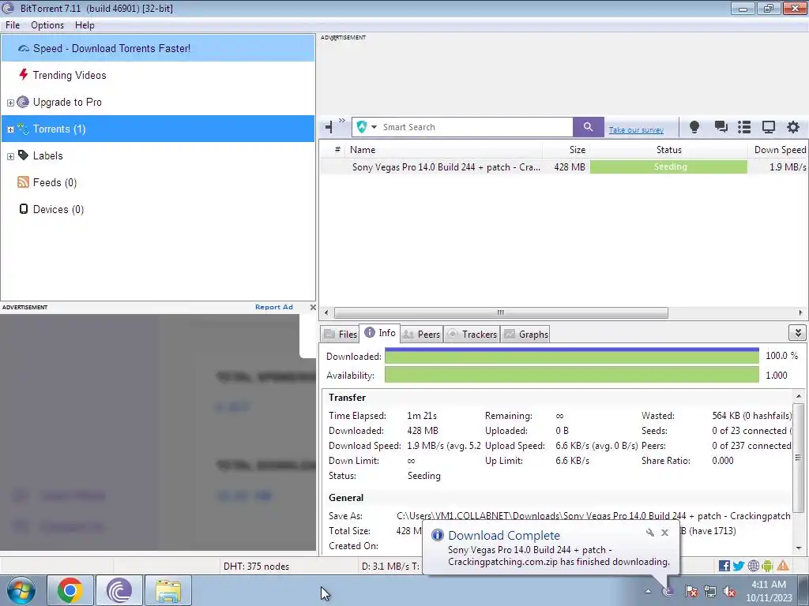Close the sidebar advertisement with X
This screenshot has height=606, width=809.
[313, 307]
